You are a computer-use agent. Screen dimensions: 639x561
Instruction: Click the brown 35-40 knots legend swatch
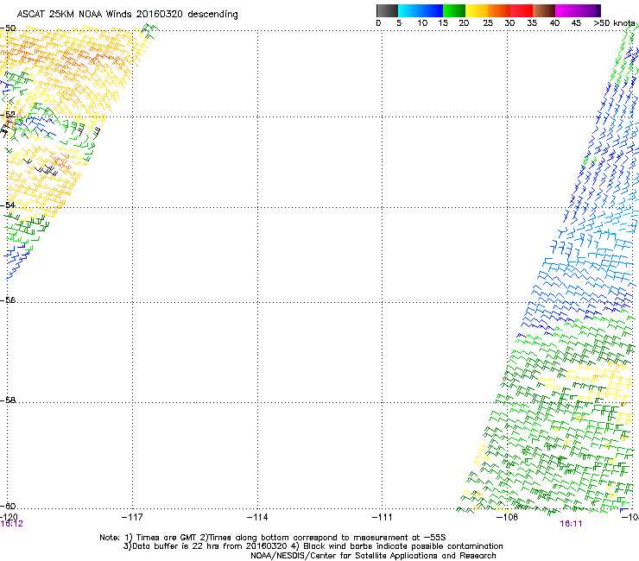coord(544,10)
